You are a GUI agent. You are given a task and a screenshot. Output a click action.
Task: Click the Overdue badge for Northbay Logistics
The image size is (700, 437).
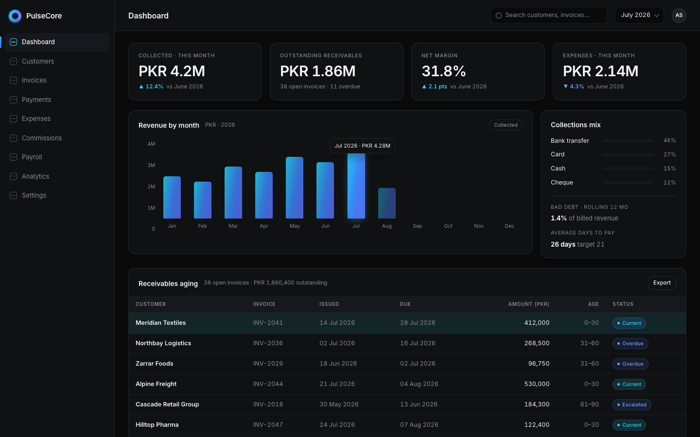(630, 343)
